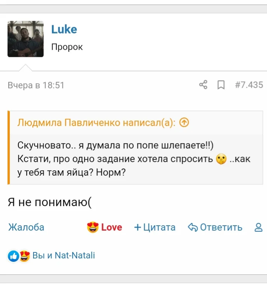The image size is (267, 284).
Task: Click the post text 'Я не понимаю('
Action: (x=50, y=203)
